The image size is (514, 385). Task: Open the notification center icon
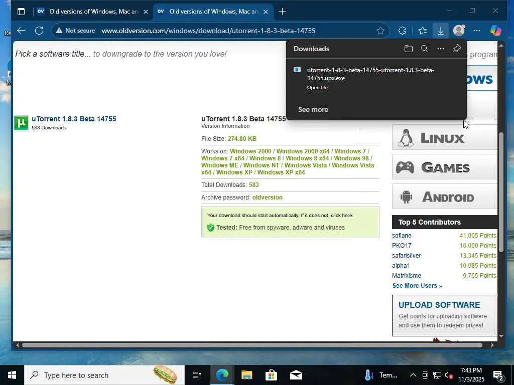pos(498,375)
